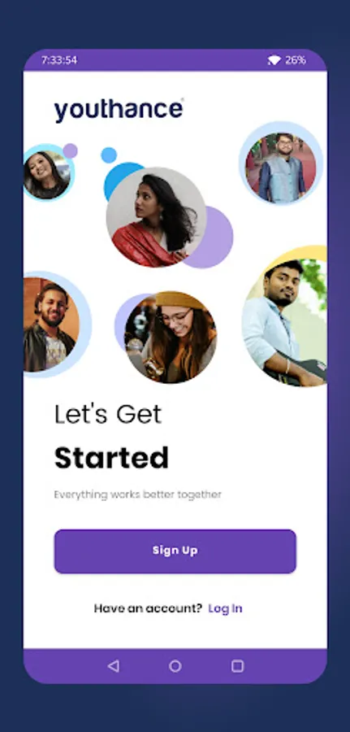Tap the 7:33:54 clock in status bar

(x=59, y=60)
